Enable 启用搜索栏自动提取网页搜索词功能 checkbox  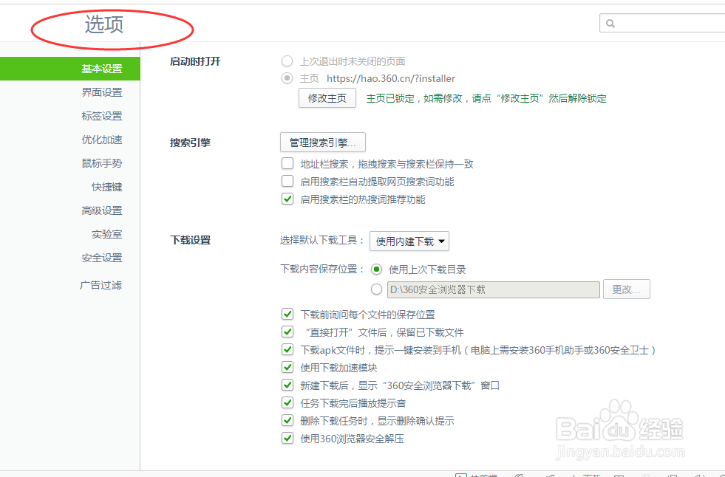(287, 181)
